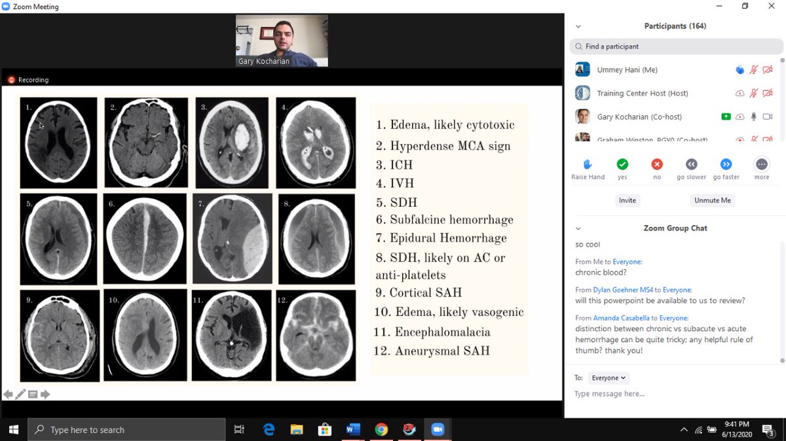The height and width of the screenshot is (441, 786).
Task: Click the Raise Hand icon
Action: coord(588,164)
